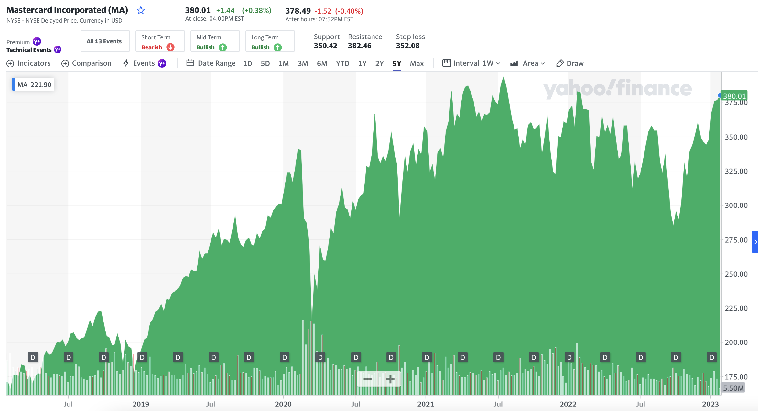Click Technical Events label
Screen dimensions: 758x411
click(29, 50)
